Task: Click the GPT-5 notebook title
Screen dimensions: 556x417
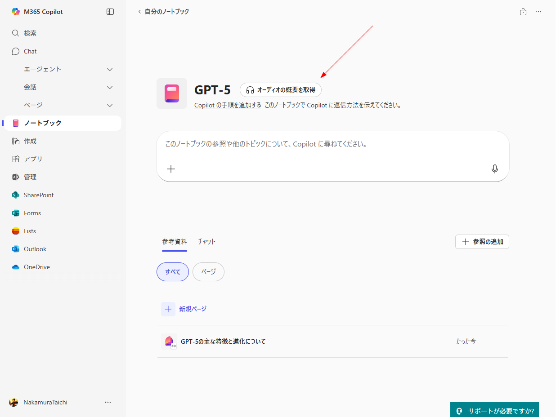Action: [x=212, y=90]
